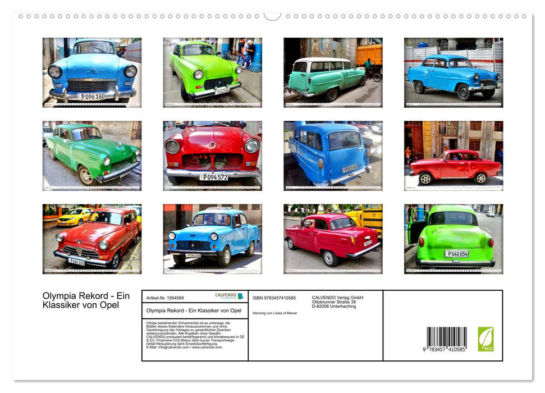The width and height of the screenshot is (545, 393).
Task: Select the blue Opel side-view photo top right
Action: (452, 71)
